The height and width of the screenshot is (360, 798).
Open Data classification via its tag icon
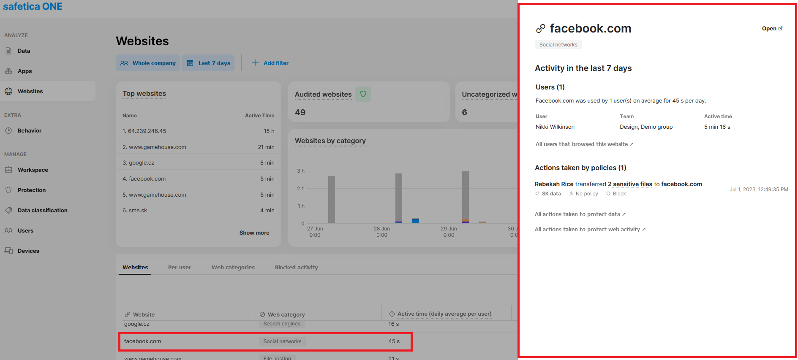(x=8, y=211)
